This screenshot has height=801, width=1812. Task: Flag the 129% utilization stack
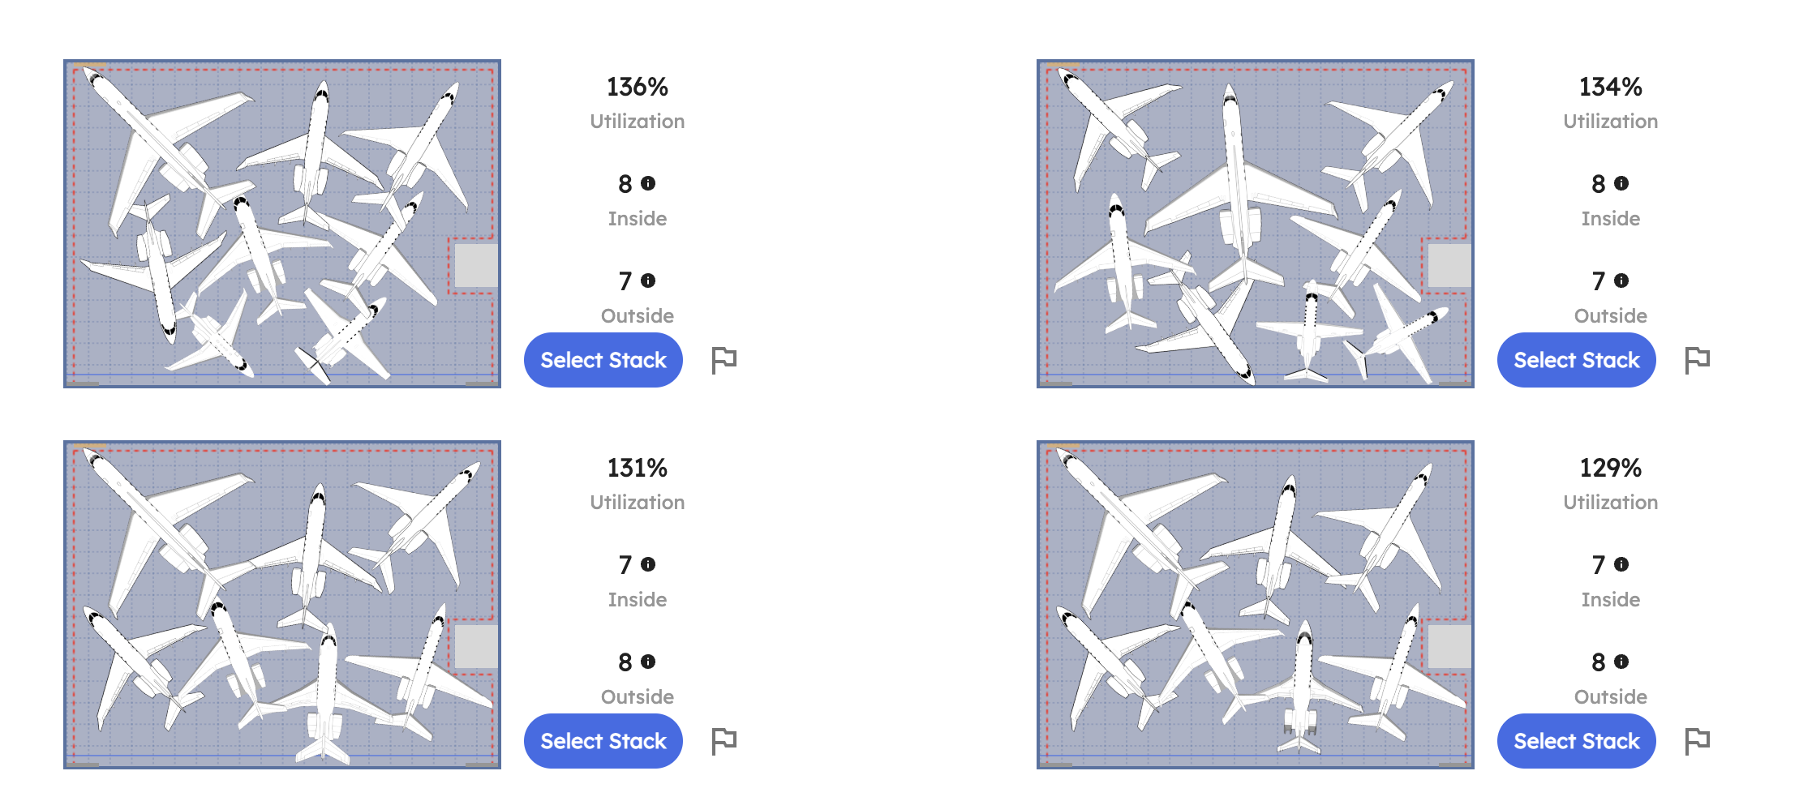coord(1698,740)
